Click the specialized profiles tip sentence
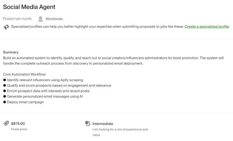The image size is (233, 141). pos(98,27)
